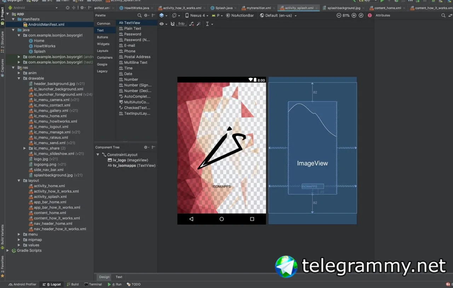Toggle the autoconnect magnet icon
The image size is (453, 288).
pos(172,24)
